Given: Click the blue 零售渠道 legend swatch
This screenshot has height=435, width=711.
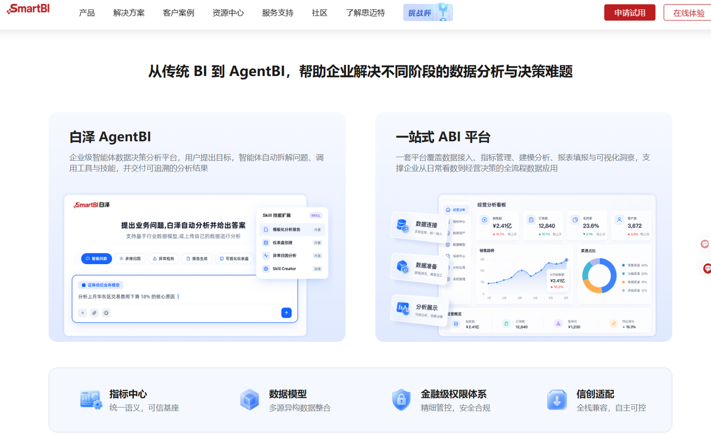Looking at the screenshot, I should click(x=623, y=265).
